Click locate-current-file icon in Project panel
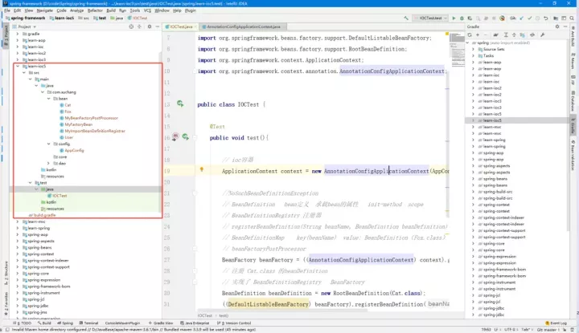Image resolution: width=579 pixels, height=333 pixels. [131, 26]
